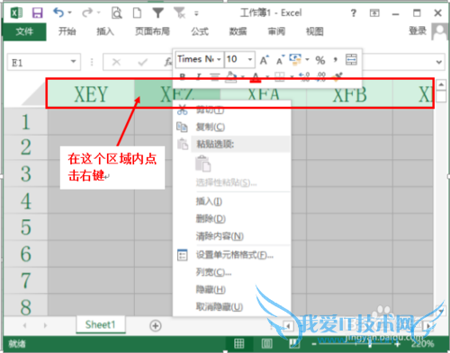The image size is (450, 353).
Task: Select column header XFB
Action: (349, 95)
